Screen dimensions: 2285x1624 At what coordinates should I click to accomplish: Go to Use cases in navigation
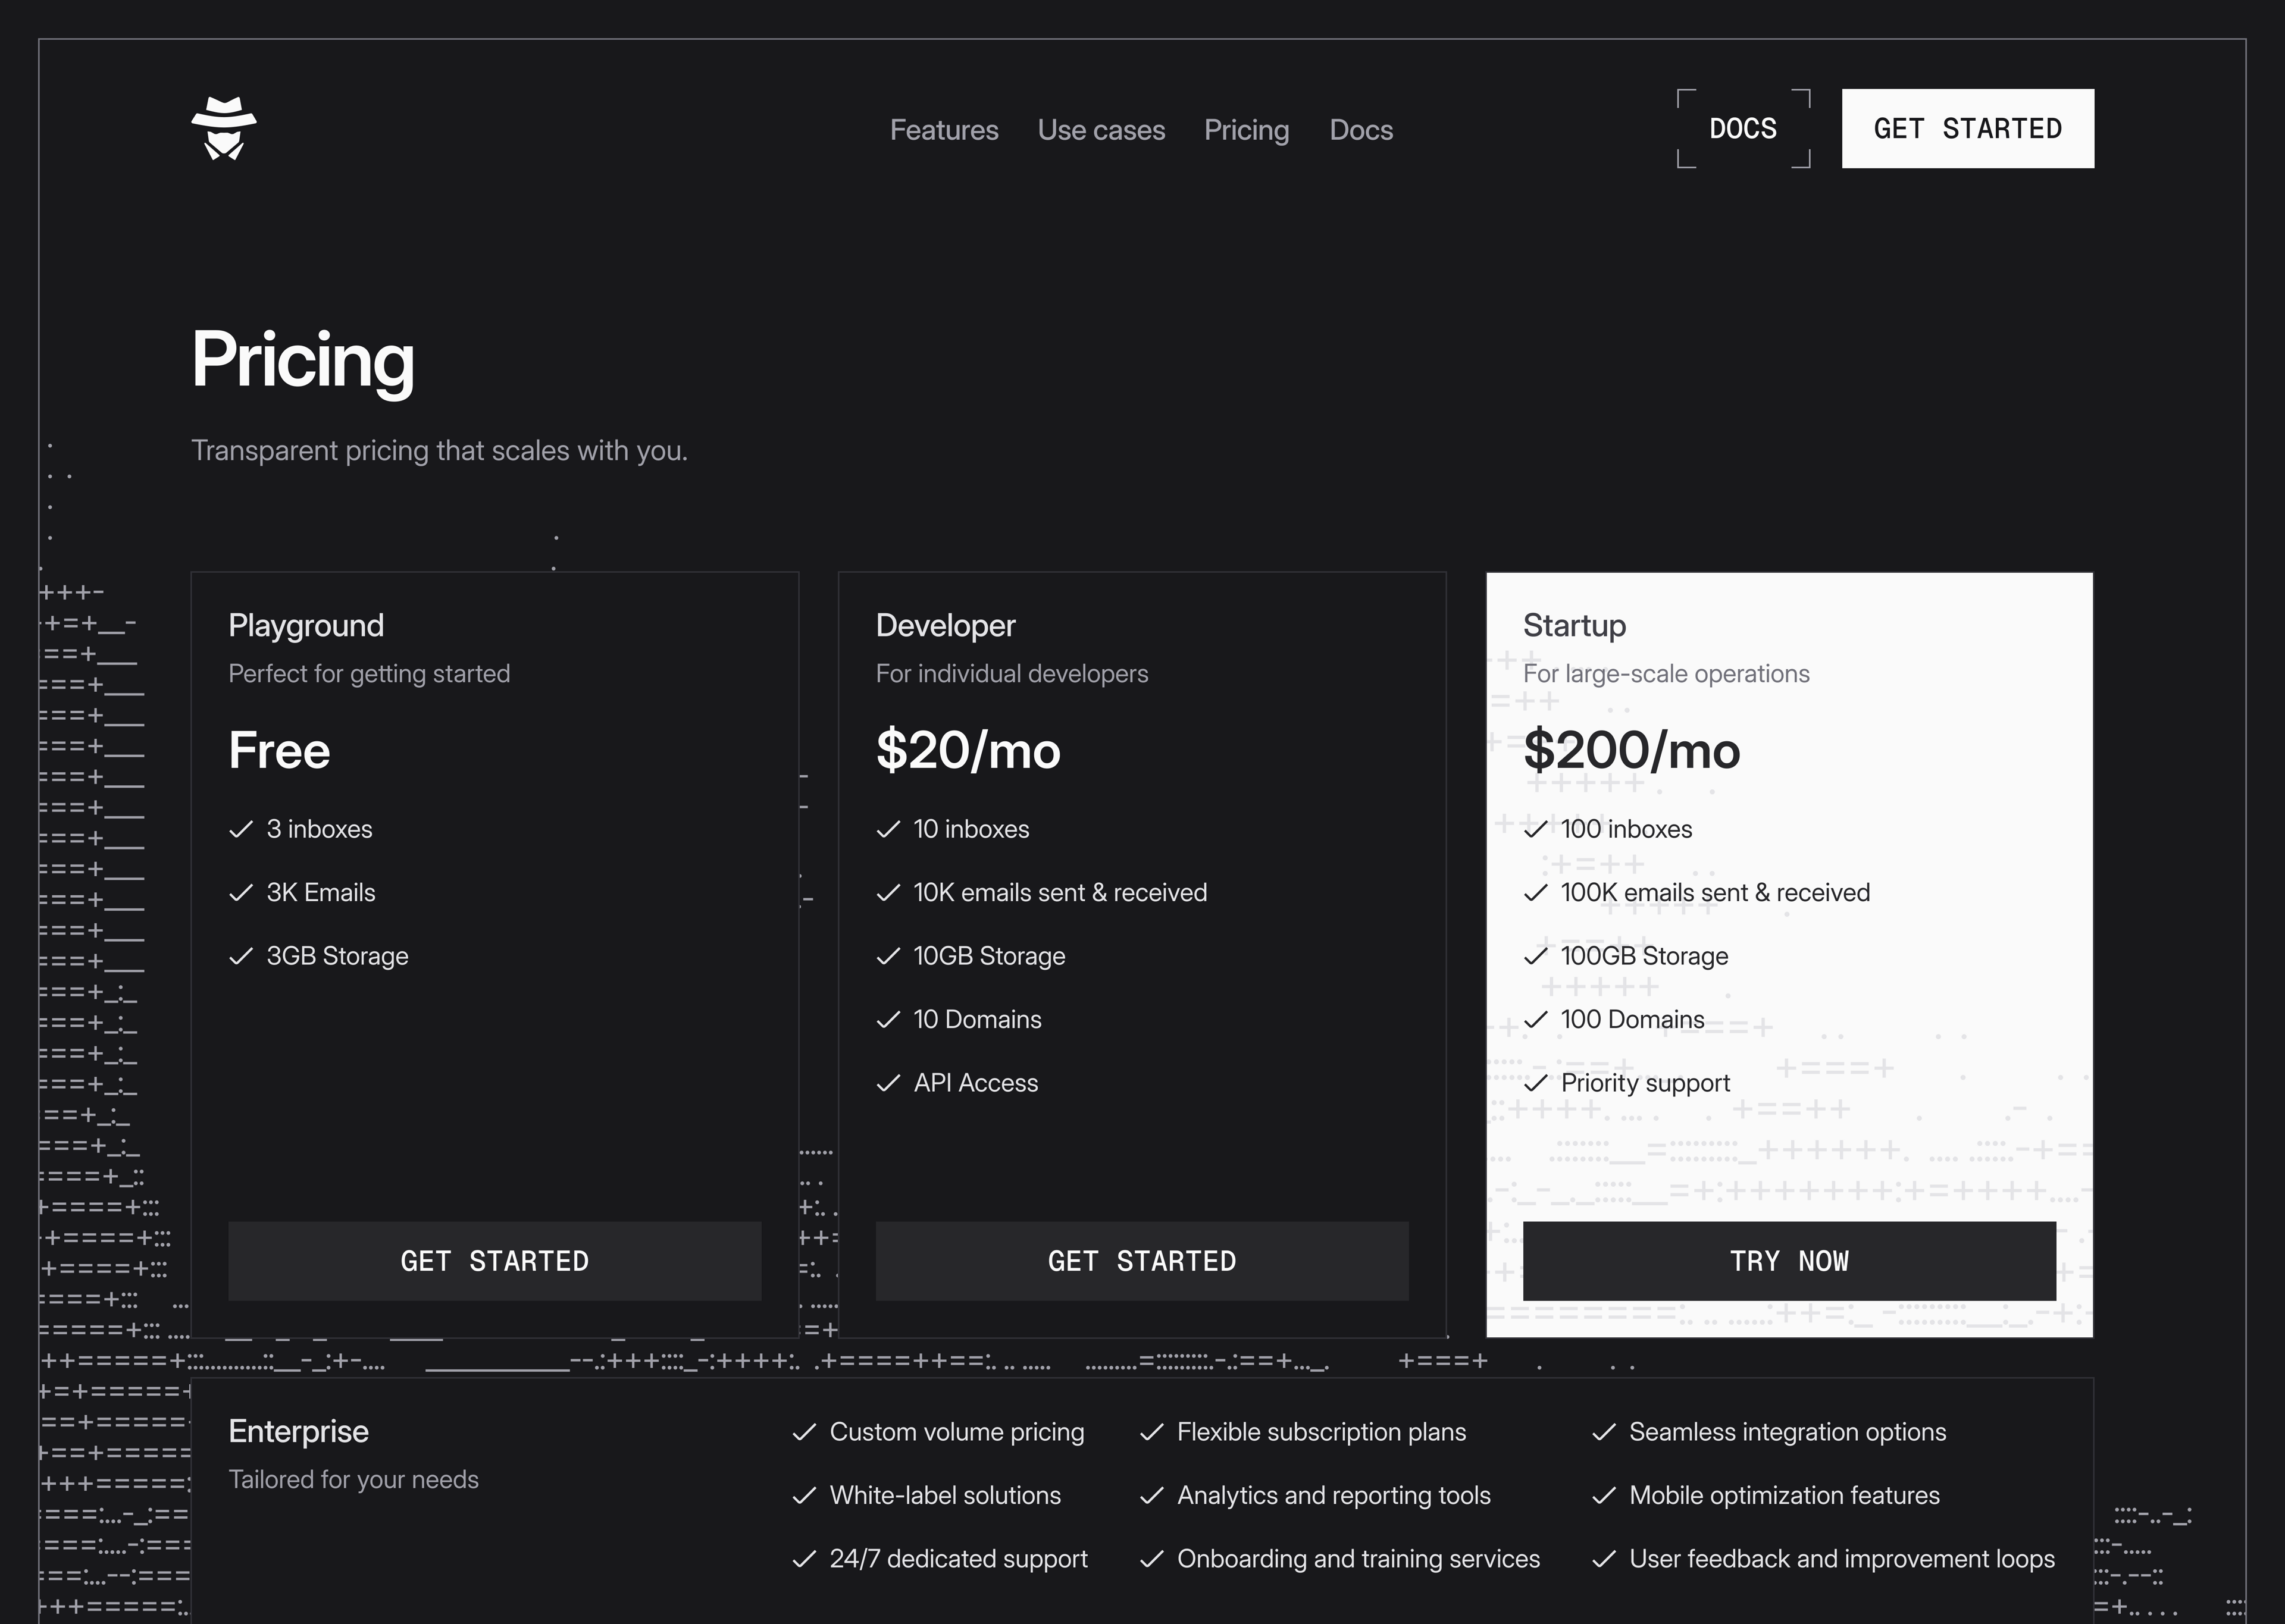click(x=1101, y=130)
